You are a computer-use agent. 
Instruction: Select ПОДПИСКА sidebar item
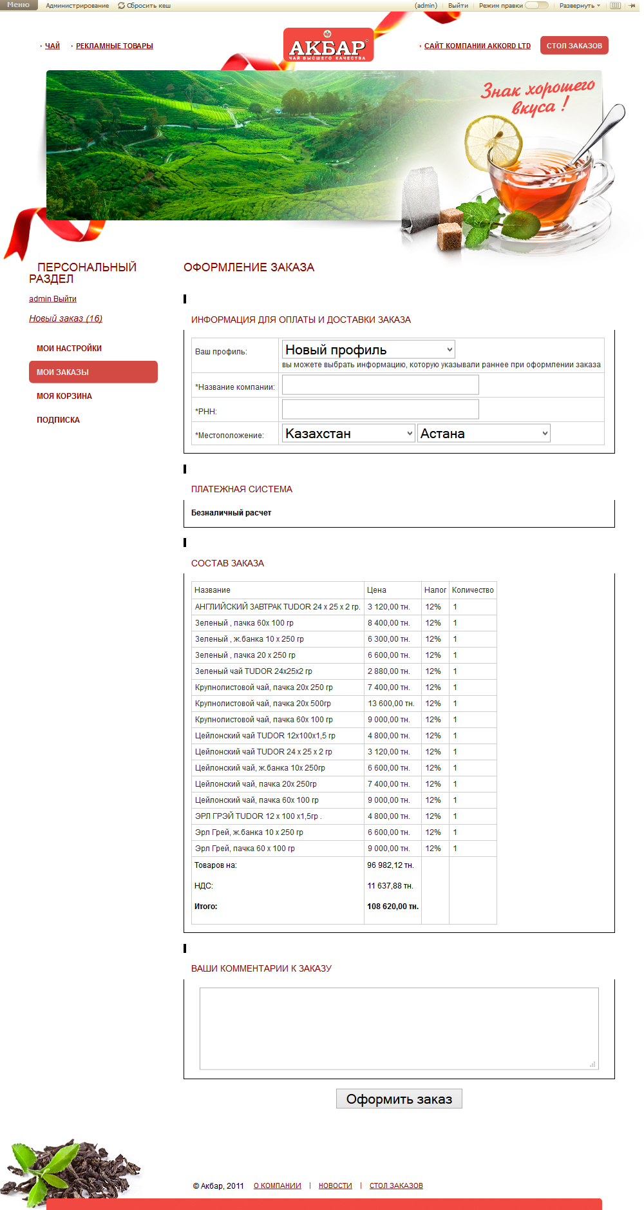[x=58, y=420]
